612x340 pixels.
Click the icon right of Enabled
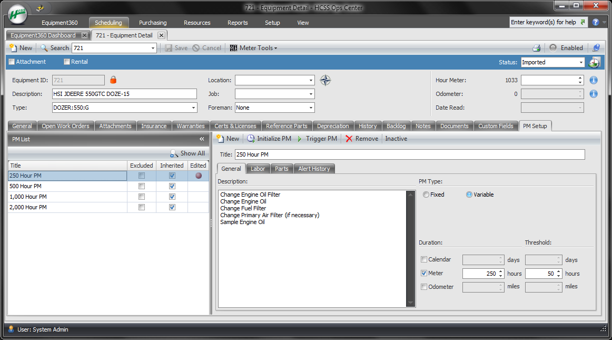(x=596, y=47)
